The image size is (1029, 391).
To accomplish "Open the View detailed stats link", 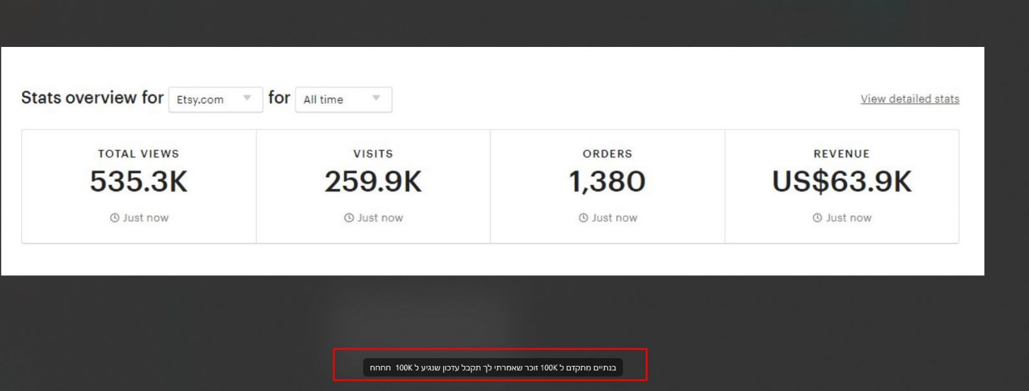I will point(910,99).
